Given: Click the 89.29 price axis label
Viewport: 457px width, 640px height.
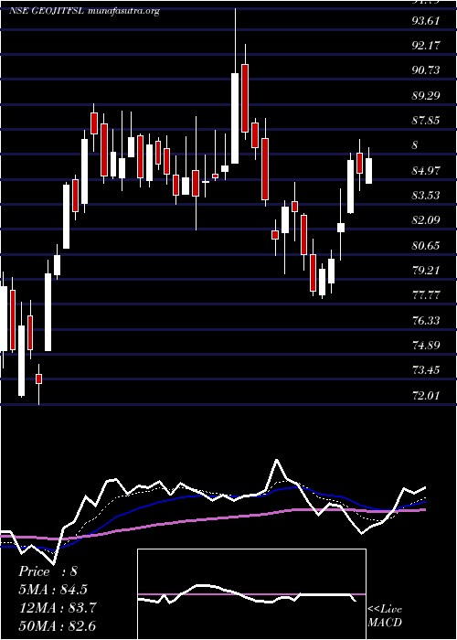Looking at the screenshot, I should 426,95.
